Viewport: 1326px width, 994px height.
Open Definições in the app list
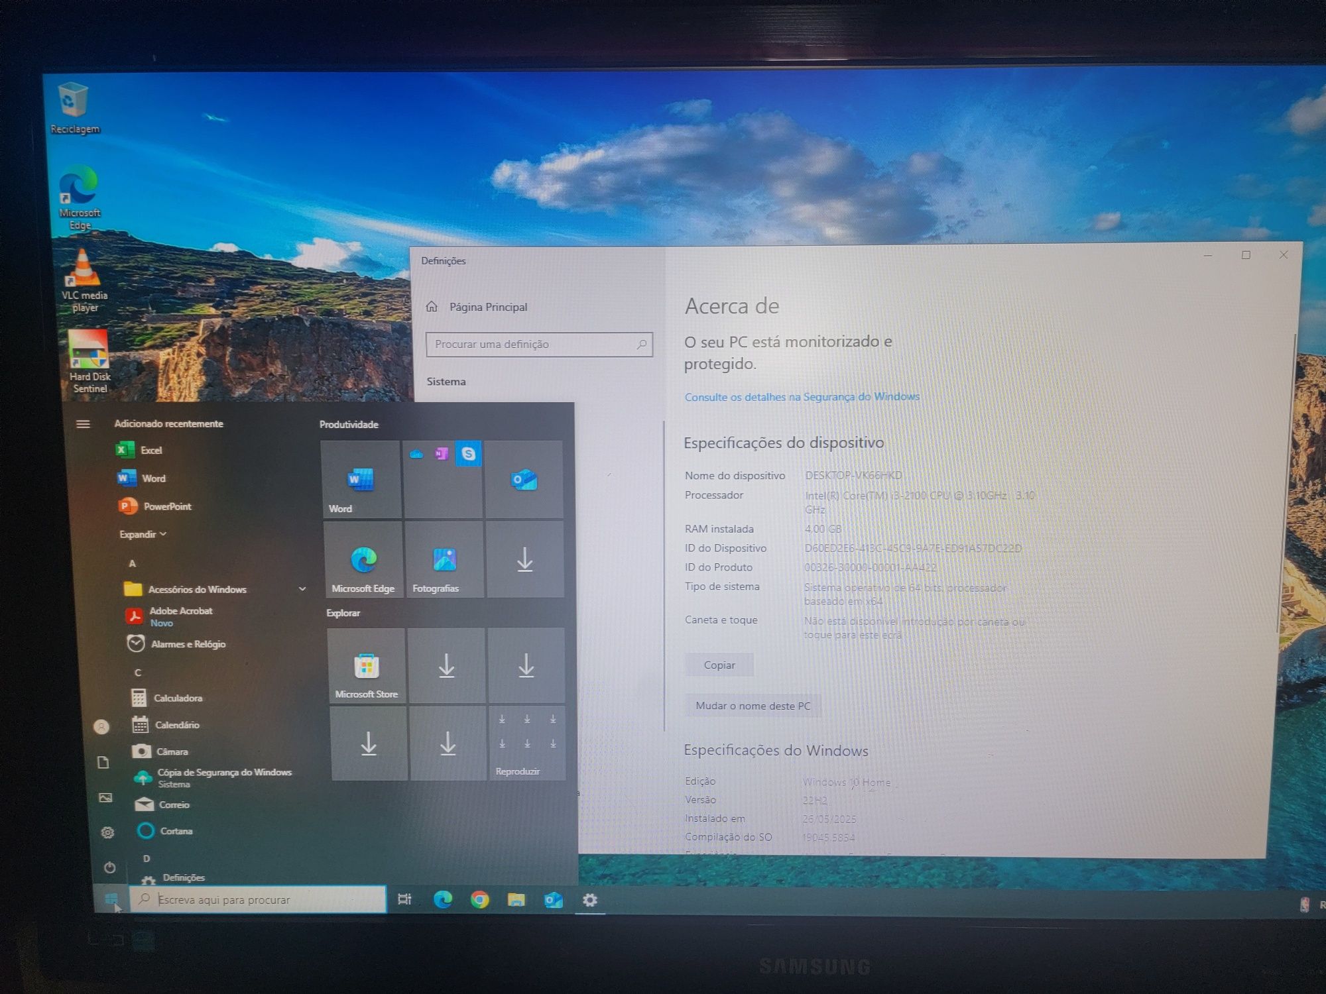173,878
